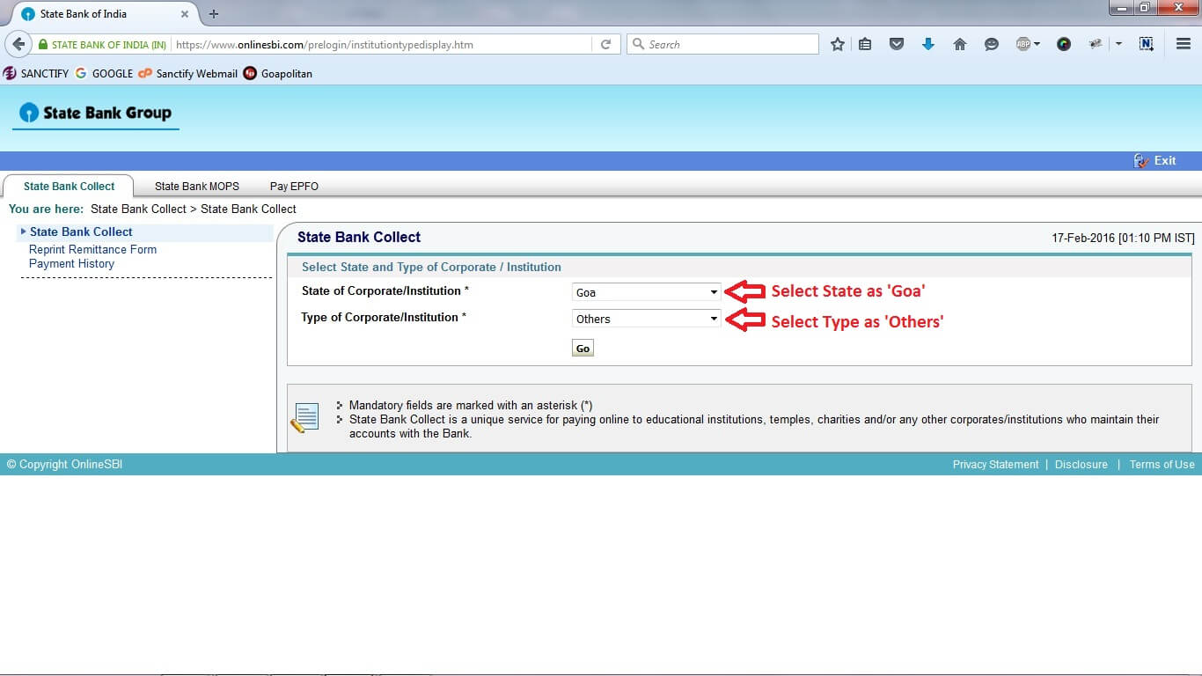Open Reprint Remittance Form link
This screenshot has height=676, width=1202.
click(x=92, y=250)
